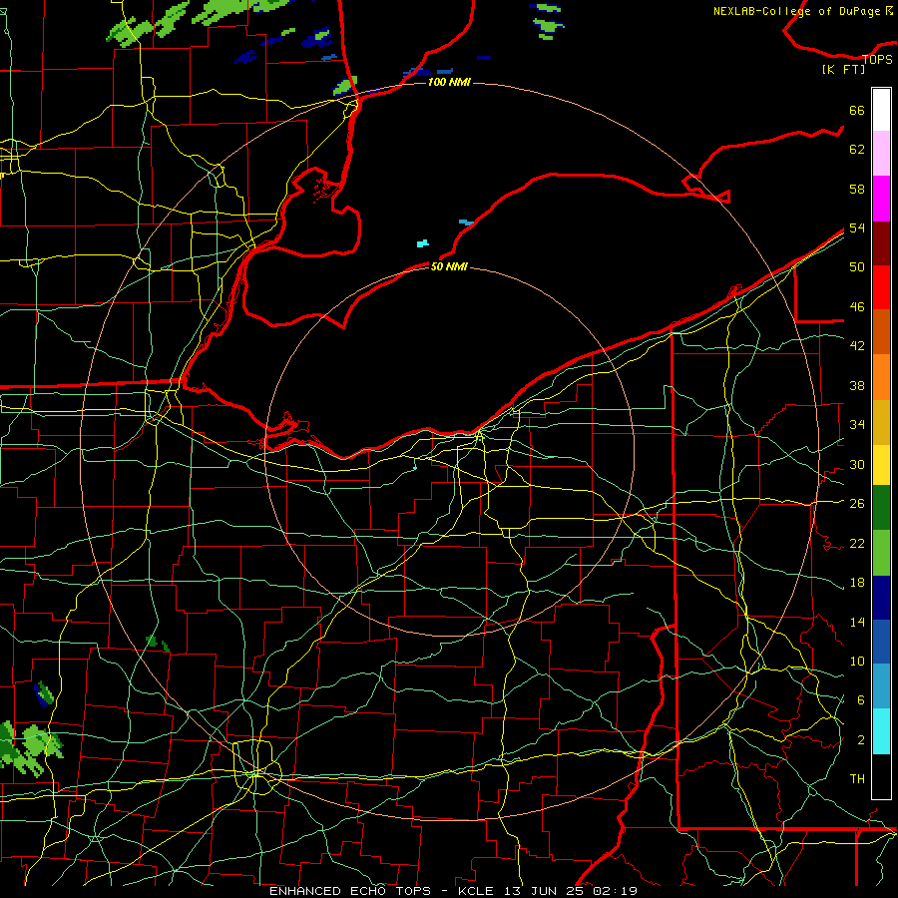Click the "13 JUN 25" date text
The image size is (898, 898).
544,891
